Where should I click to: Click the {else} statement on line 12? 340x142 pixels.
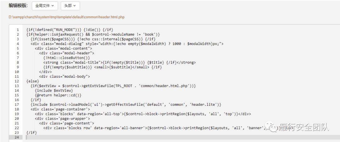tap(33, 81)
